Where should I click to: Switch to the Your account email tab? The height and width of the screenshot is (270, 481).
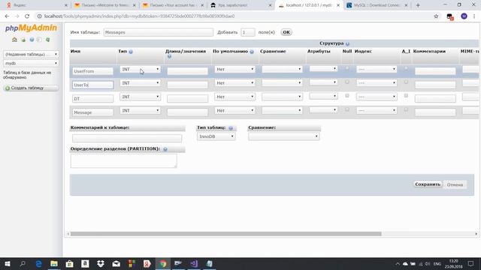click(x=174, y=5)
